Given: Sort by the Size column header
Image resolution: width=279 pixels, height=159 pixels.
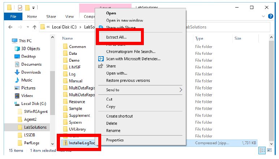Looking at the screenshot, I should point(238,38).
